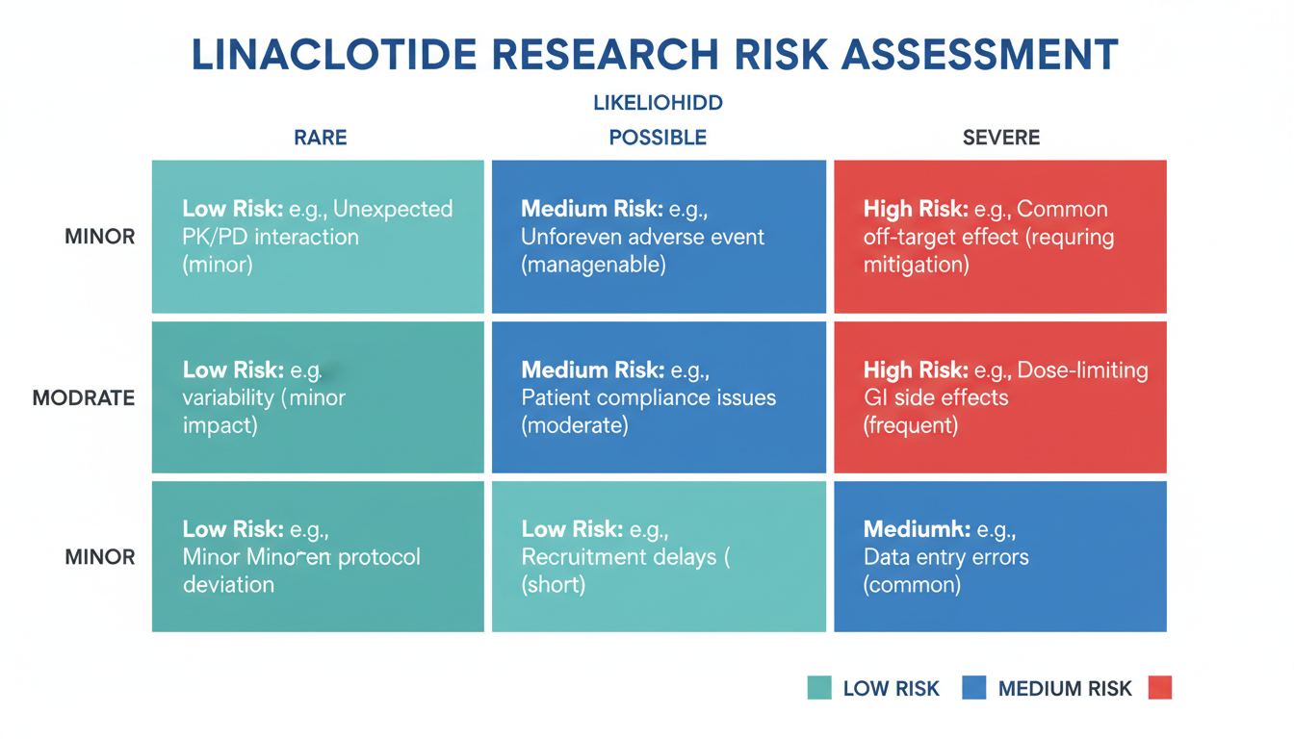Select the Recruitment delays cell
This screenshot has width=1294, height=739.
[x=659, y=557]
